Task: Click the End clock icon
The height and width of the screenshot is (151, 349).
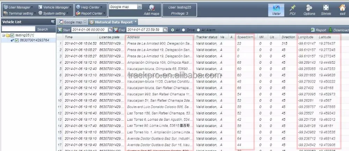Action: 116,30
